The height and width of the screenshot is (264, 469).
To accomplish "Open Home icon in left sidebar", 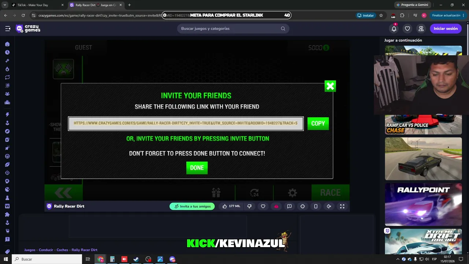I will coord(7,44).
